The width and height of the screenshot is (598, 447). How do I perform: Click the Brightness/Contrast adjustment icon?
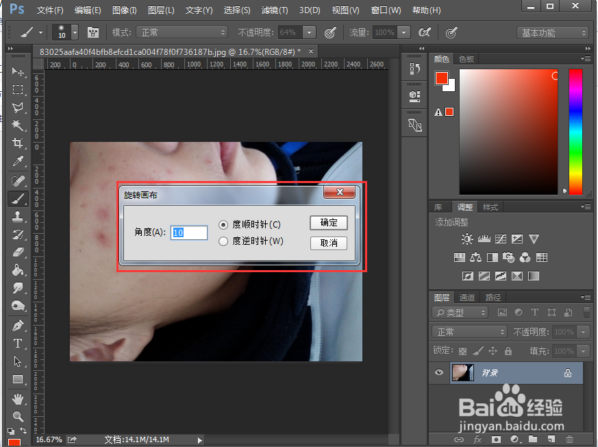(x=467, y=239)
